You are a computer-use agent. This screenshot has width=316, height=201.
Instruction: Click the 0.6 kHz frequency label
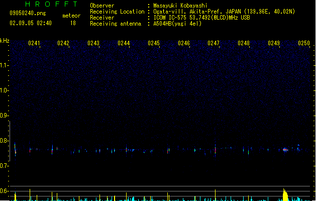[x=4, y=191]
